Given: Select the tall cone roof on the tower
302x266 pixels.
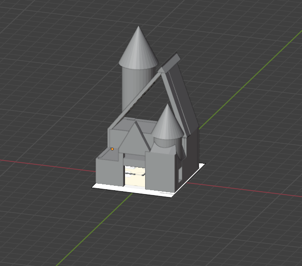Looking at the screenshot, I should tap(138, 49).
